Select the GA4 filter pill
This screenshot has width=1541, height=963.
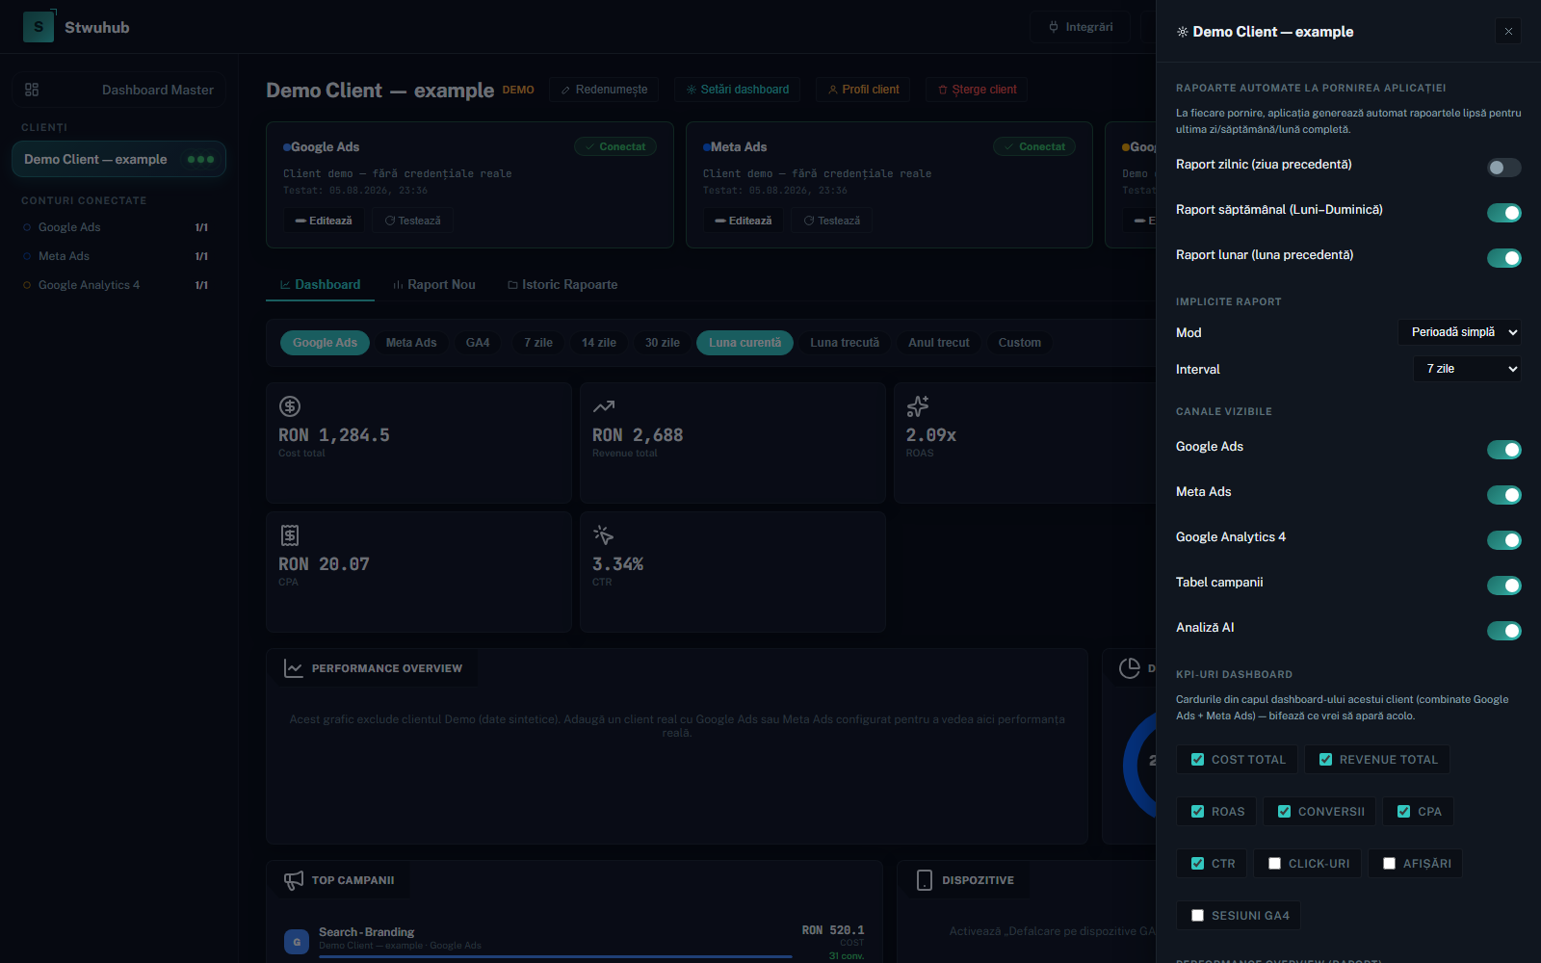[478, 343]
